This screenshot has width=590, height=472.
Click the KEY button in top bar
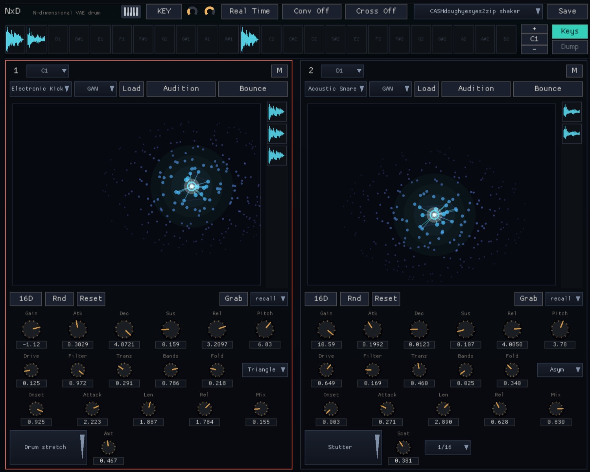[x=164, y=11]
